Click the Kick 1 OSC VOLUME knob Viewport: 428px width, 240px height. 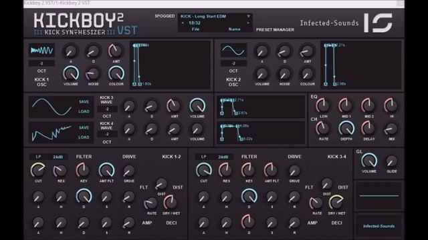coord(71,73)
